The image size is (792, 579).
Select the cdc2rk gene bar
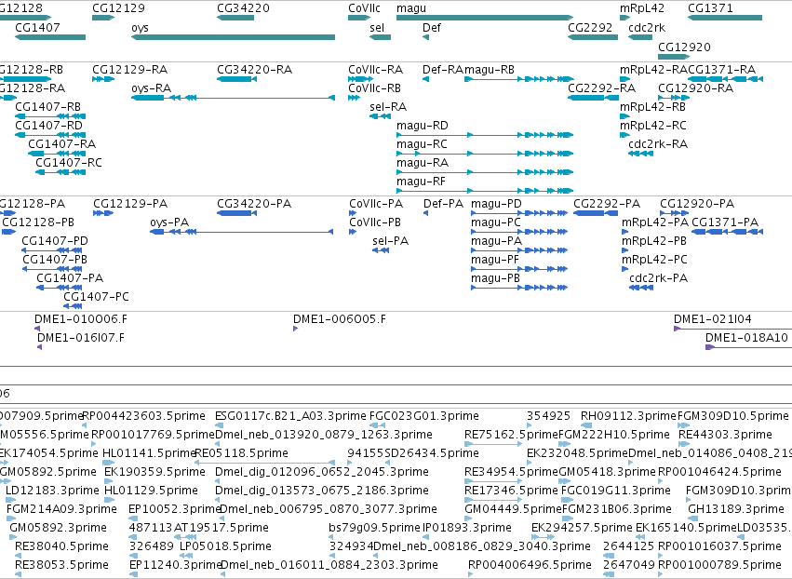point(640,37)
